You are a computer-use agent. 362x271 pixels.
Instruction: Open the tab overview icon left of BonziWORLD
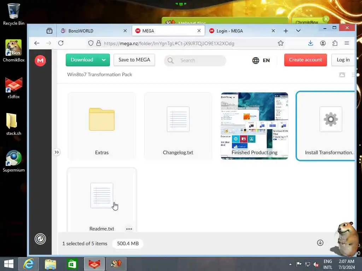(x=49, y=31)
